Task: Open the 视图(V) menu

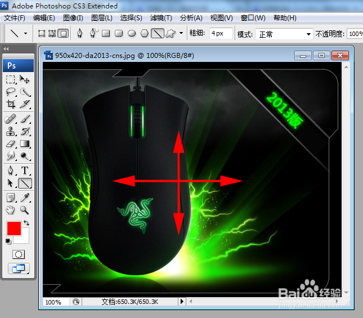Action: [221, 18]
